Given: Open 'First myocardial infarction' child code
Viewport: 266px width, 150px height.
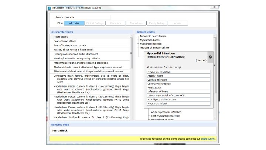Looking at the screenshot, I should [x=165, y=116].
